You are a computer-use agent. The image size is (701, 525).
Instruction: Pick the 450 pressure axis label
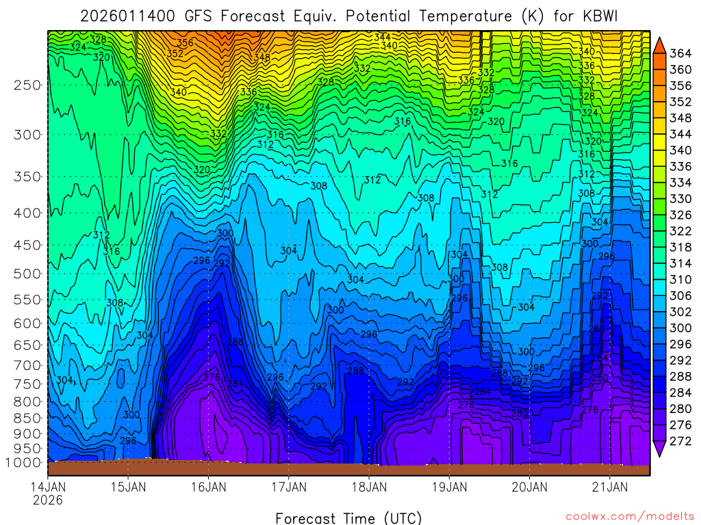click(27, 245)
